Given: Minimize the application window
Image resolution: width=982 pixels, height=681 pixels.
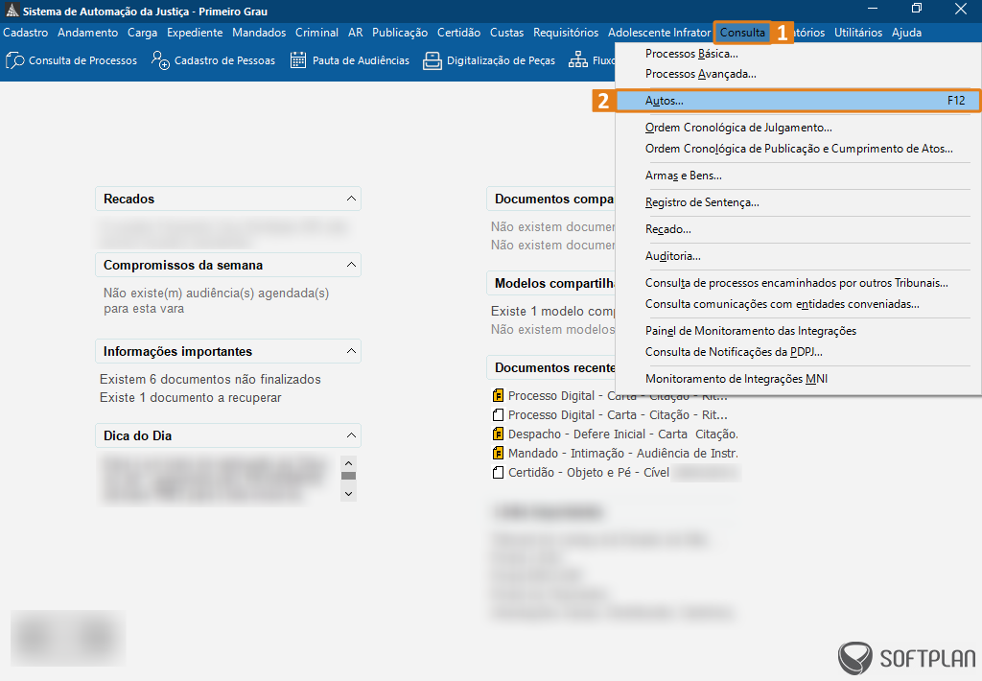Looking at the screenshot, I should click(872, 8).
